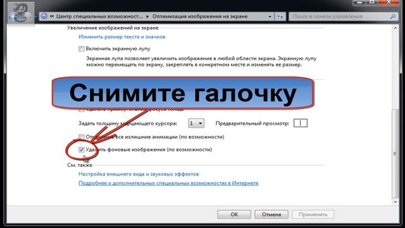405x228 pixels.
Task: Expand the address bar history dropdown arrow
Action: pos(270,16)
